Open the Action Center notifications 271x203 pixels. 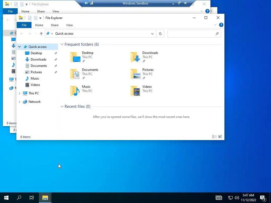(263, 198)
